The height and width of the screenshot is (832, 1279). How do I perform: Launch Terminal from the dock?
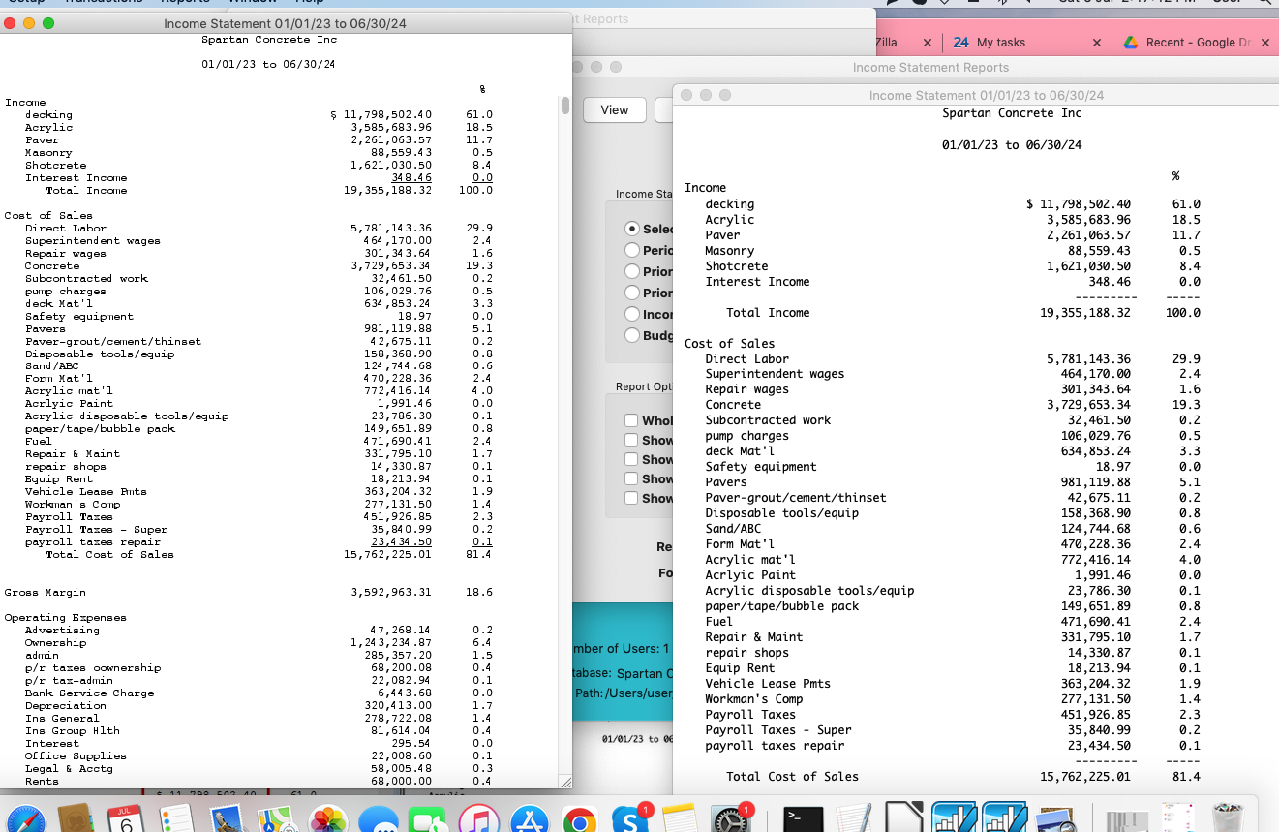(804, 819)
